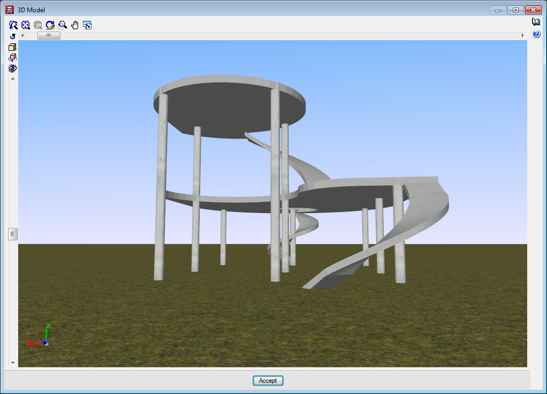Click the export view window icon

coord(87,25)
